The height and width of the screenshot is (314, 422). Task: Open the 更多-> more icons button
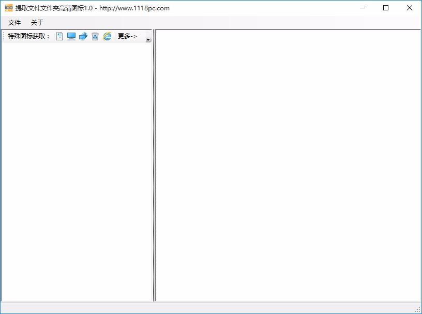(x=127, y=36)
